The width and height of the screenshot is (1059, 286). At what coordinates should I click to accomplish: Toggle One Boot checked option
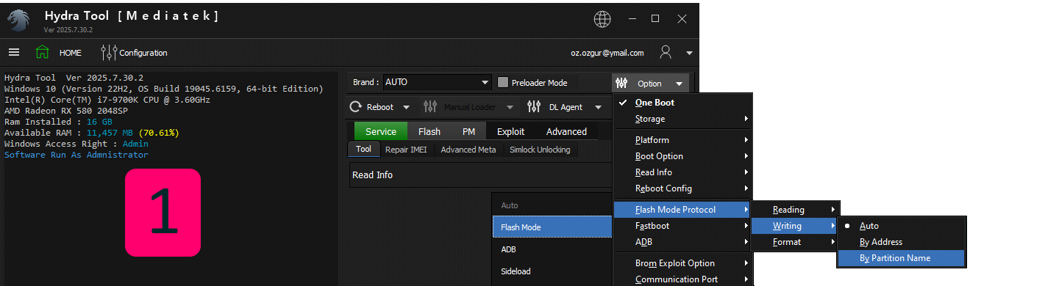click(683, 103)
